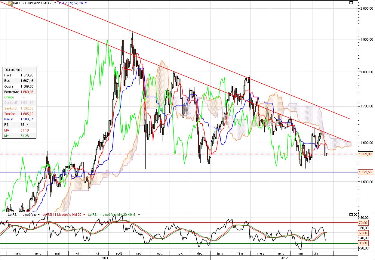This screenshot has width=375, height=260.
Task: Open the red RSI MM 20 dropdown arrow
Action: pos(84,215)
